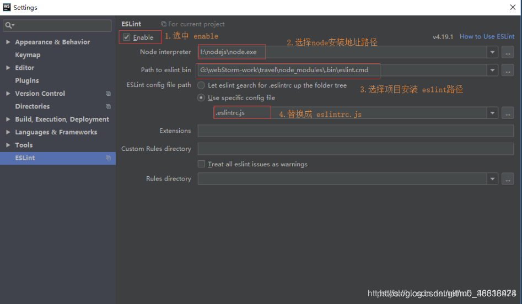The width and height of the screenshot is (522, 304).
Task: Close the Settings dialog
Action: coord(513,7)
